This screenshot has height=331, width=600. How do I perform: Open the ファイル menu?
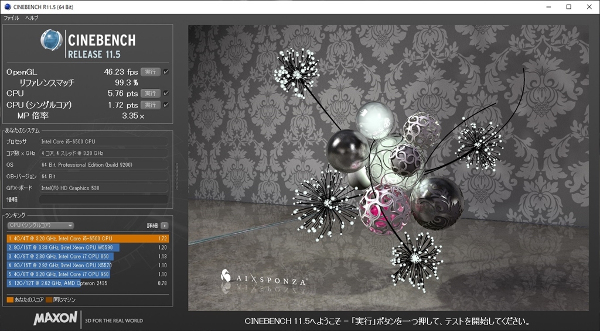[11, 18]
